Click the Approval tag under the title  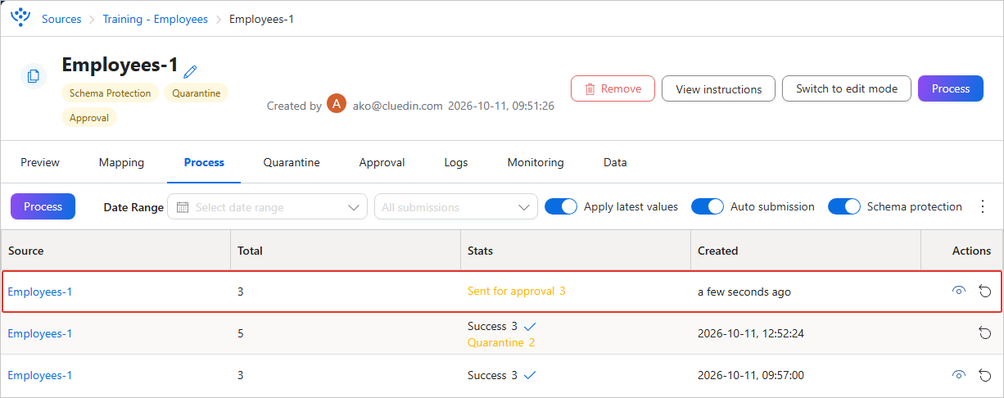tap(89, 117)
